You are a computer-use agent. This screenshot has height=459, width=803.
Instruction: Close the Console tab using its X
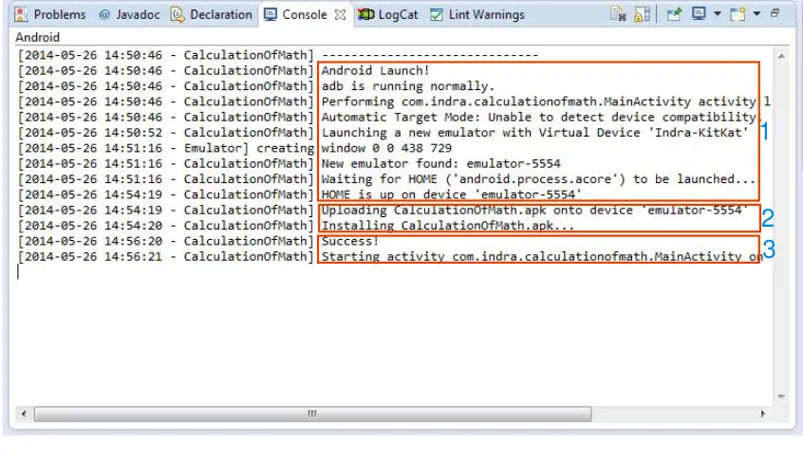click(340, 15)
